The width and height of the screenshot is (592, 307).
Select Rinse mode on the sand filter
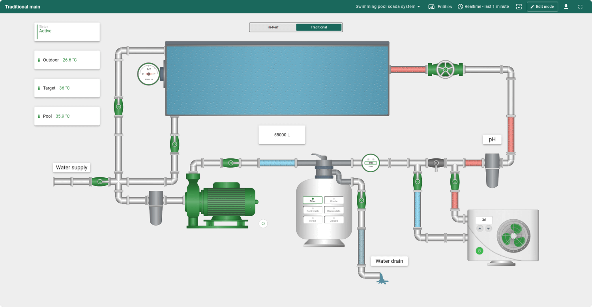click(313, 220)
